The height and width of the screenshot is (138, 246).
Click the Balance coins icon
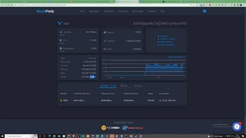(105, 32)
